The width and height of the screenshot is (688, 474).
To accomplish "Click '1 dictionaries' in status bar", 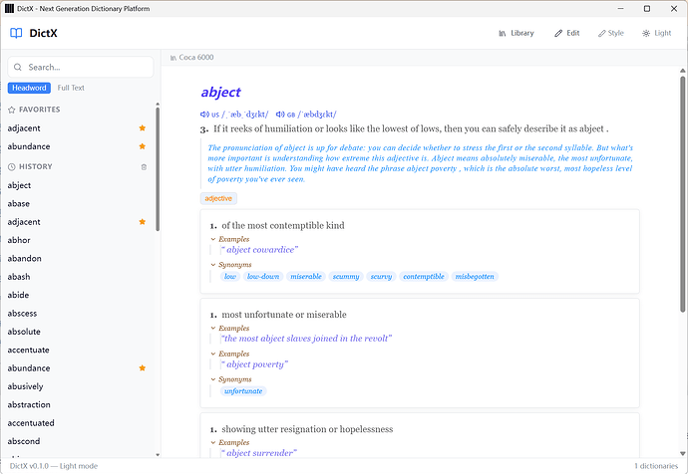I will pyautogui.click(x=656, y=466).
